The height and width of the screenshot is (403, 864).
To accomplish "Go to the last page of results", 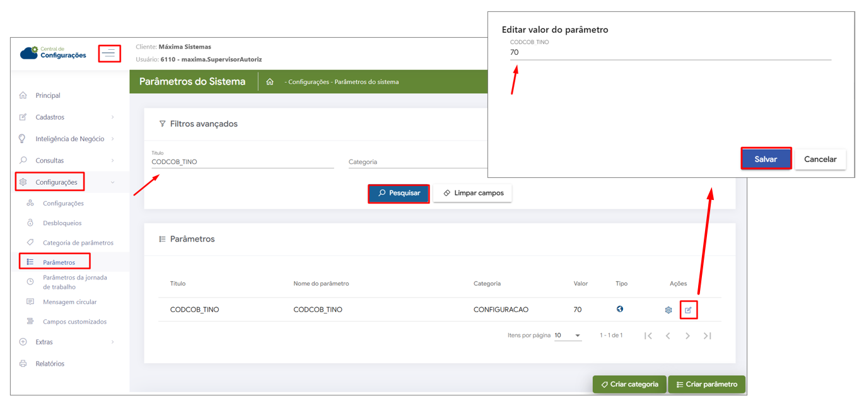I will 708,336.
